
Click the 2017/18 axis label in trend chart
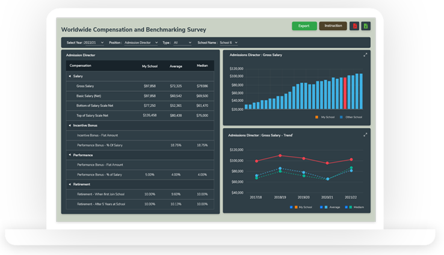pyautogui.click(x=256, y=197)
